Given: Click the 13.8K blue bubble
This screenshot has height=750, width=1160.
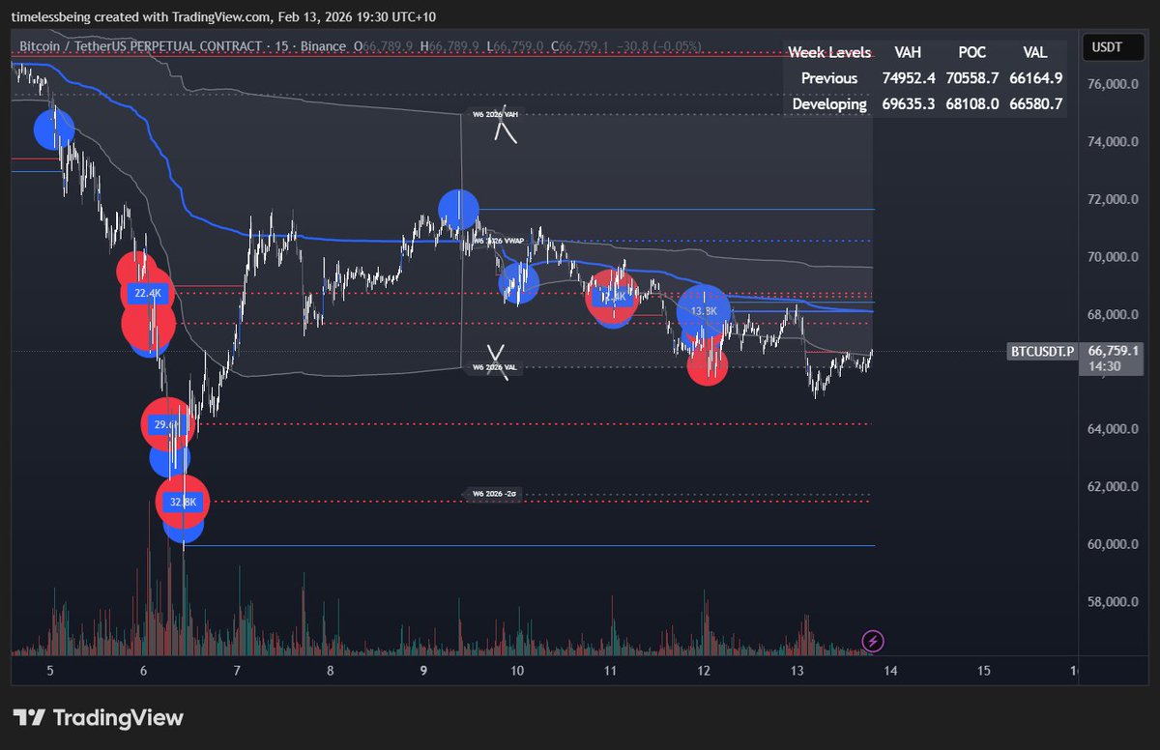Looking at the screenshot, I should coord(704,311).
